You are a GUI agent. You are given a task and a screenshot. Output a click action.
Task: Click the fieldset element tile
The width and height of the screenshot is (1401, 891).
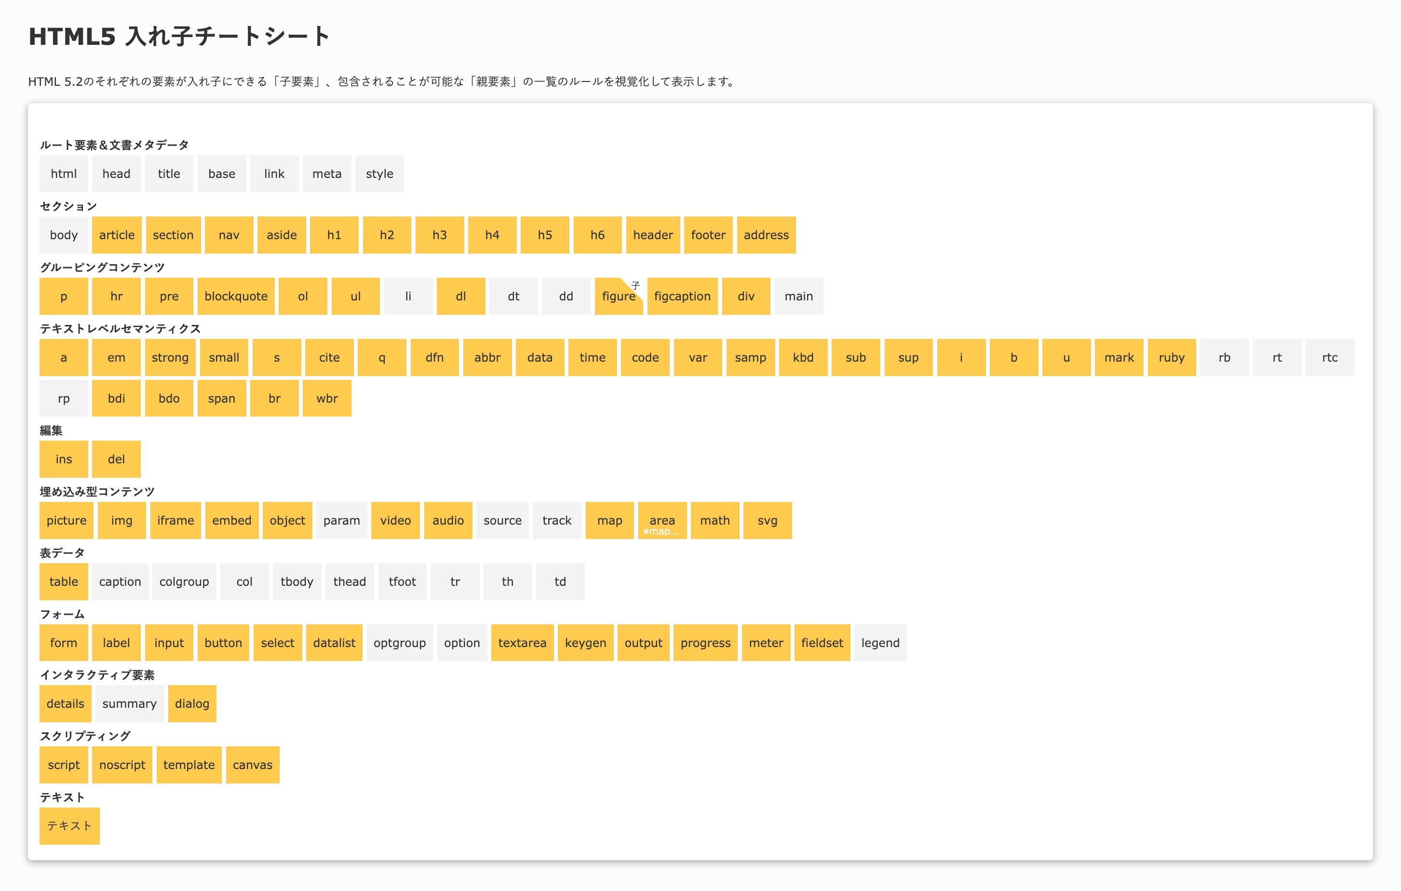tap(822, 643)
